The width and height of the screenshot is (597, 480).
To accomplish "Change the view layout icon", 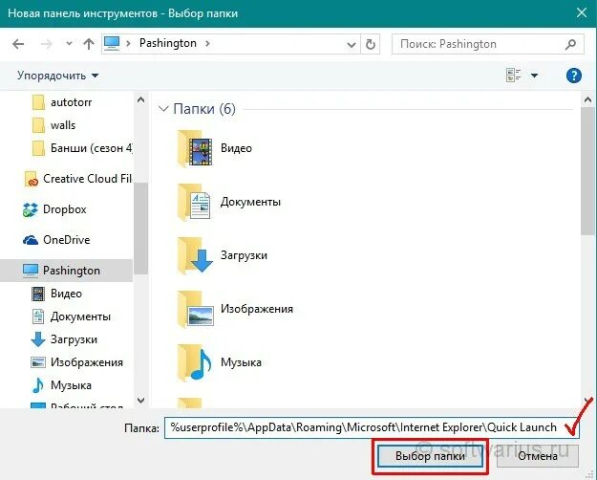I will point(513,76).
